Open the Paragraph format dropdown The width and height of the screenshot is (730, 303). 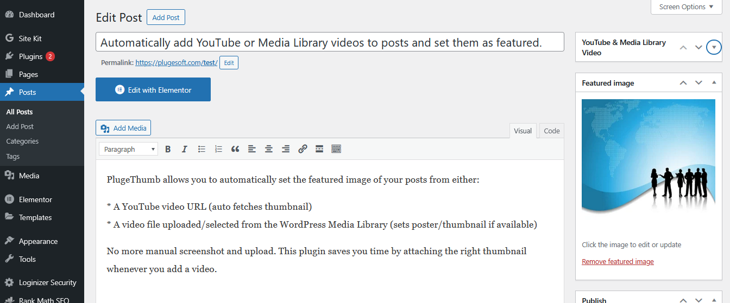point(129,149)
